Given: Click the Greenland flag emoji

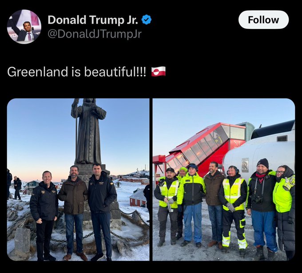Looking at the screenshot, I should coord(158,72).
